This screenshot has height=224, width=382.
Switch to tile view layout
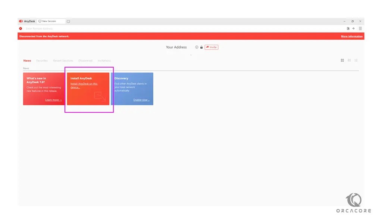tap(349, 60)
